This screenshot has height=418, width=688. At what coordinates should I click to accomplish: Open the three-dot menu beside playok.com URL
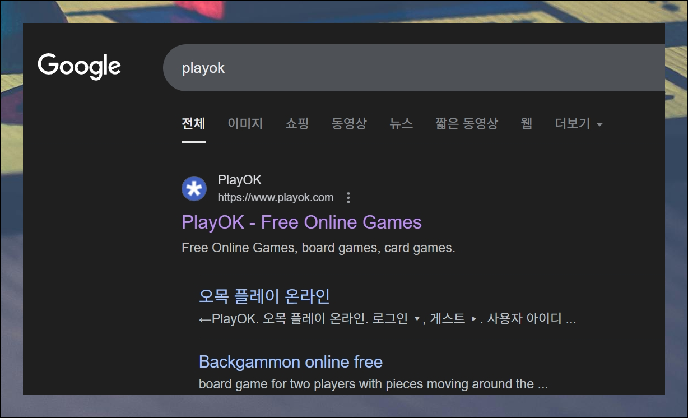(348, 198)
